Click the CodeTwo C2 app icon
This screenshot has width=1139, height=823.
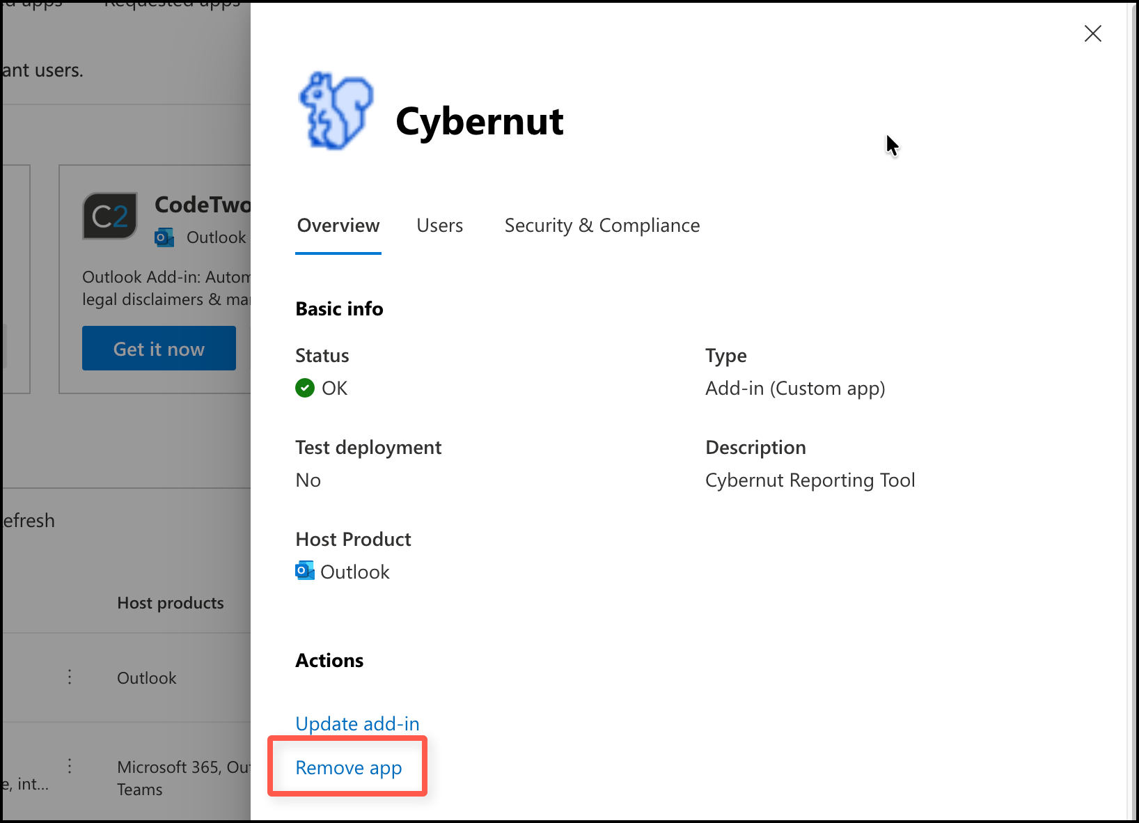click(110, 216)
